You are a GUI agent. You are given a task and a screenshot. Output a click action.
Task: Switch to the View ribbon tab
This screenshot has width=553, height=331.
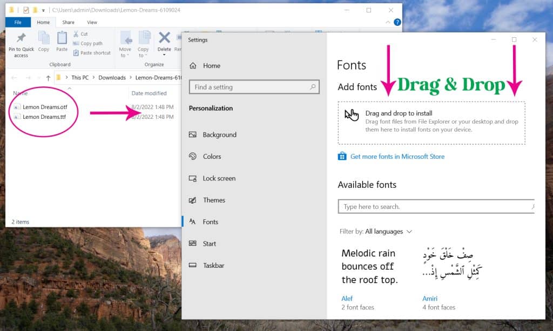[x=92, y=22]
